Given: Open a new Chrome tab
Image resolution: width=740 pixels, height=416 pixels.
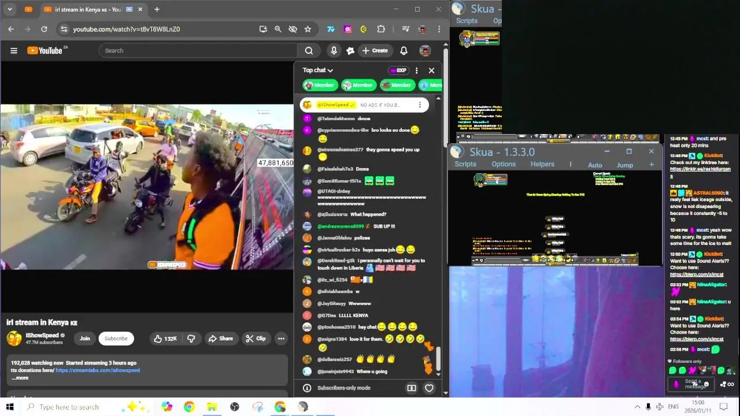Looking at the screenshot, I should tap(157, 9).
